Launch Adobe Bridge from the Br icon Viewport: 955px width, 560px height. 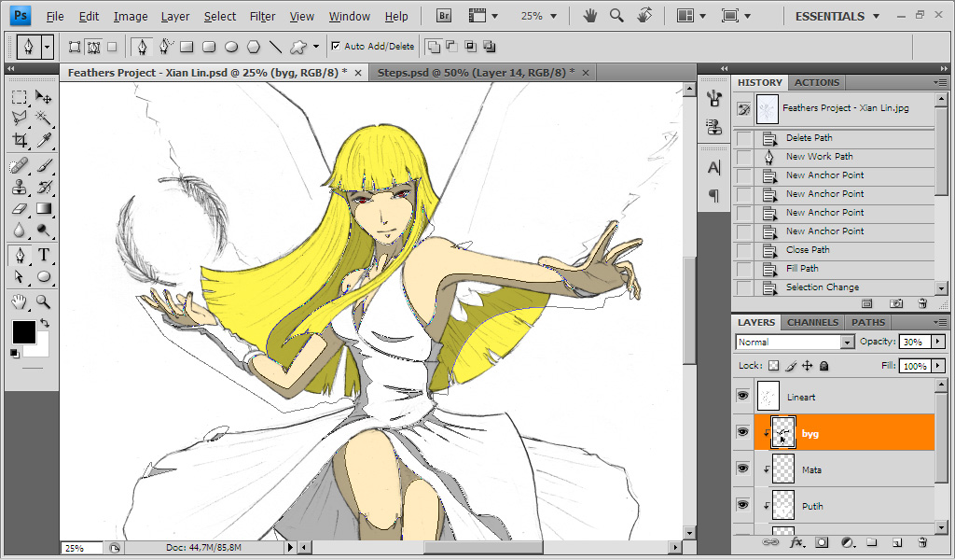[444, 16]
